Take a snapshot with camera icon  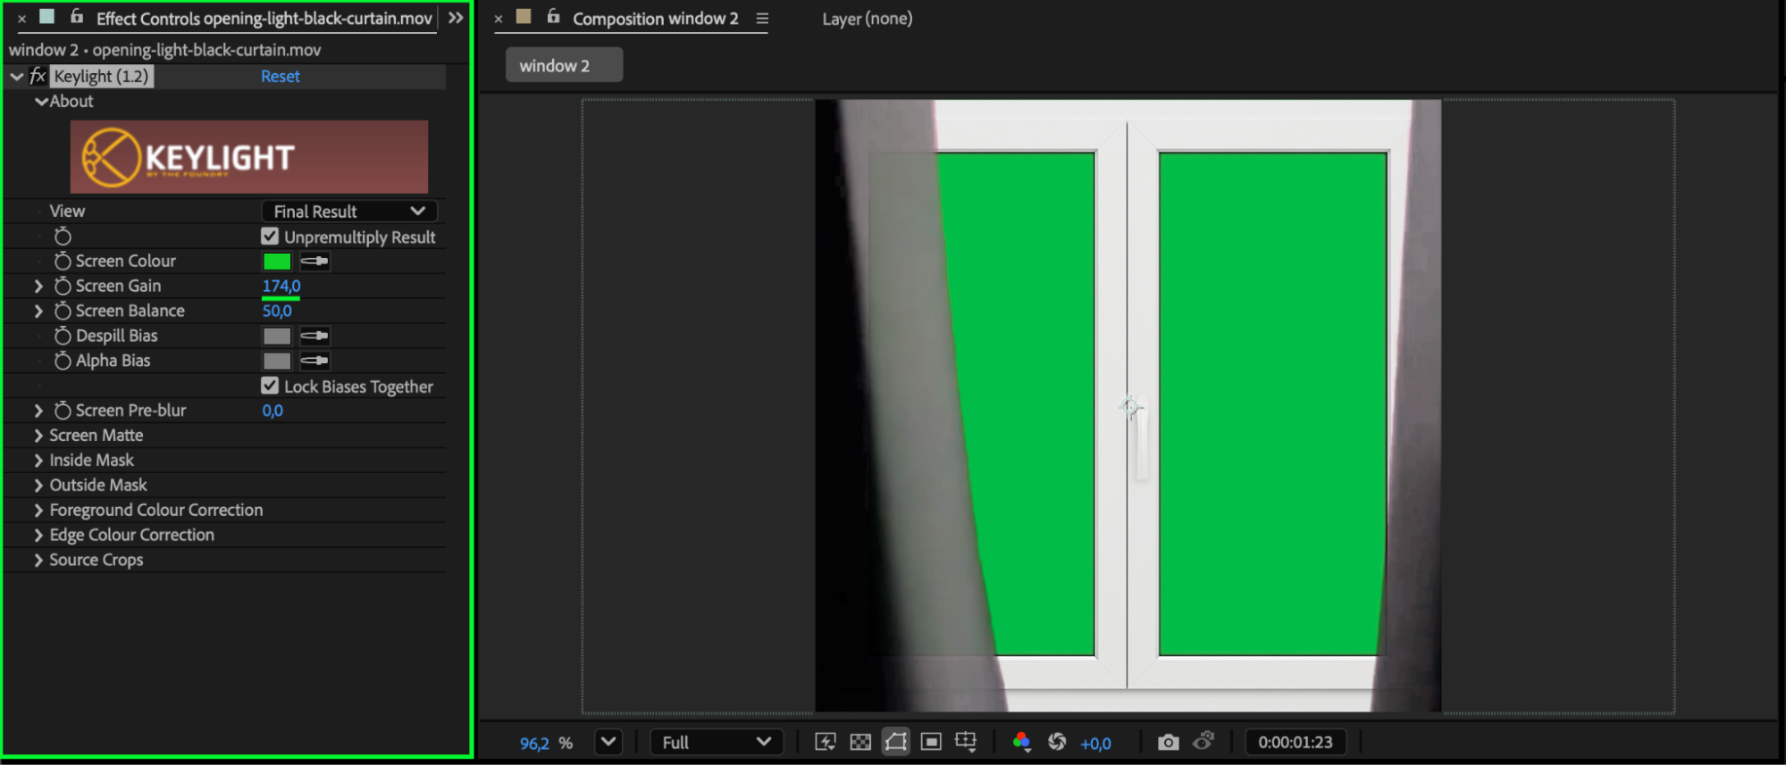(x=1167, y=742)
